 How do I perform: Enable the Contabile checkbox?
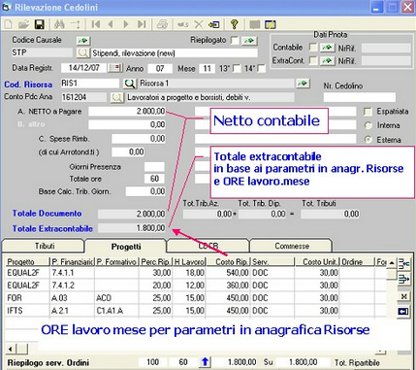(x=313, y=48)
